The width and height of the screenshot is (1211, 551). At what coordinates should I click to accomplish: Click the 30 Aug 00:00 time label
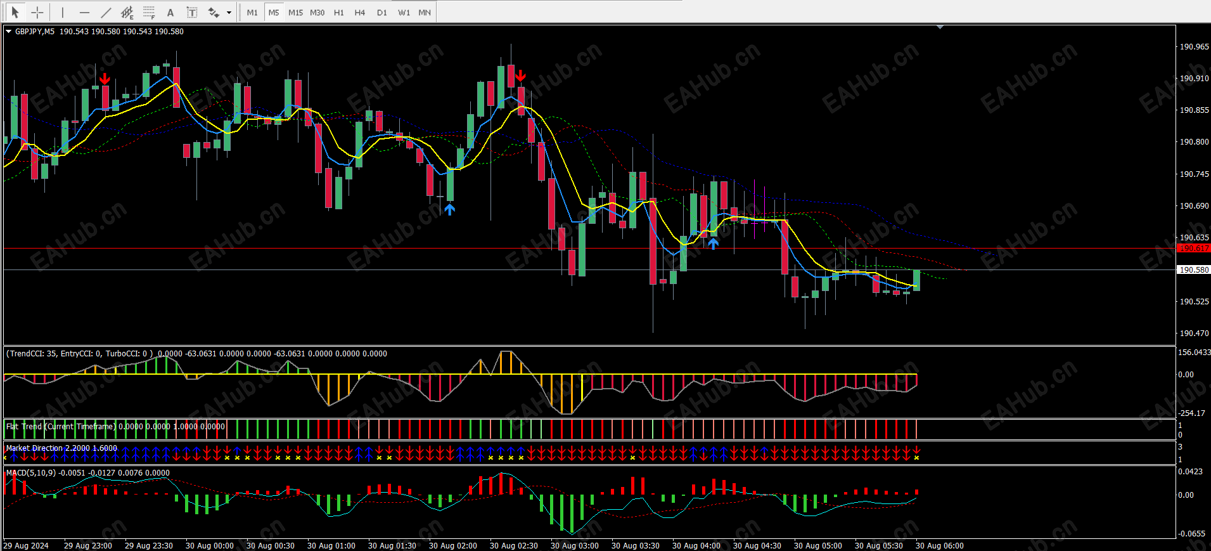(210, 546)
